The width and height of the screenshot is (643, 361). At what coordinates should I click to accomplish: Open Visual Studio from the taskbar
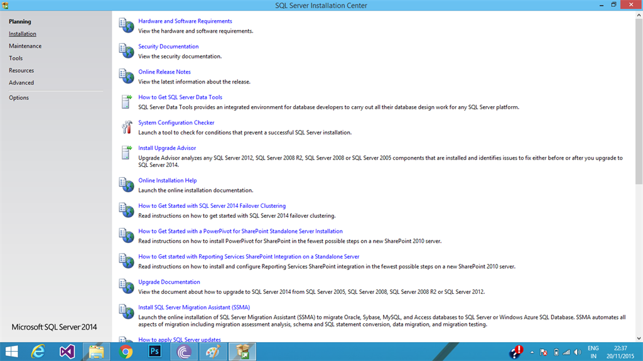click(67, 352)
